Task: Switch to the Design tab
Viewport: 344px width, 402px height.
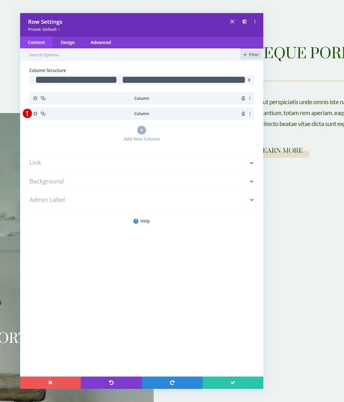Action: (x=67, y=42)
